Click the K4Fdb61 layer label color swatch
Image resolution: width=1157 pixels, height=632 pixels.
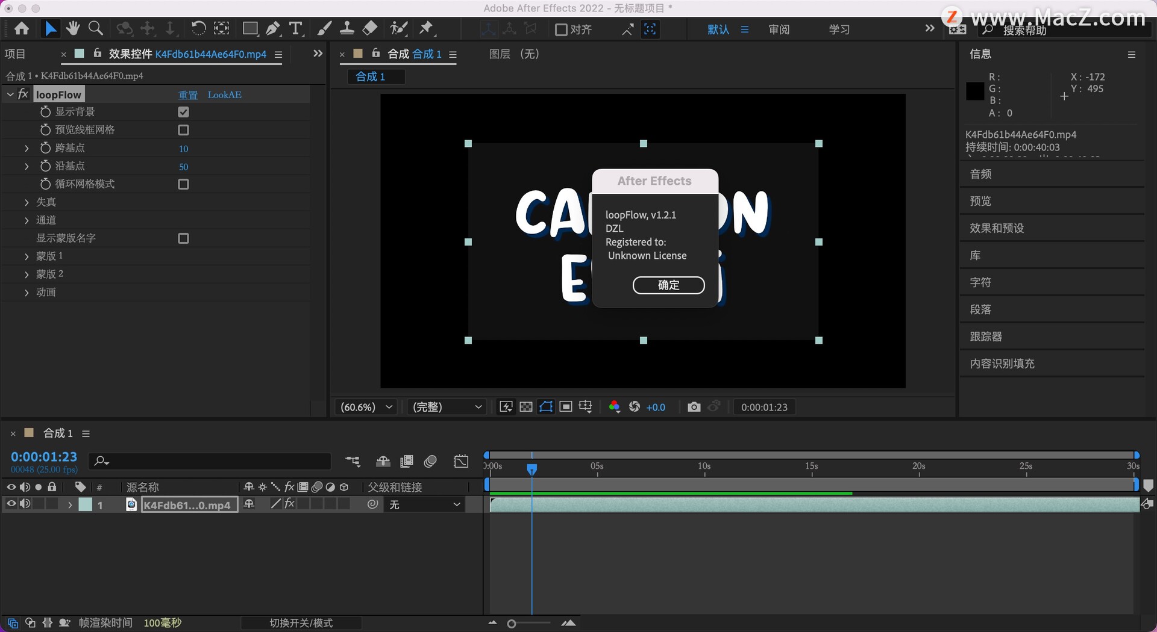pyautogui.click(x=86, y=504)
